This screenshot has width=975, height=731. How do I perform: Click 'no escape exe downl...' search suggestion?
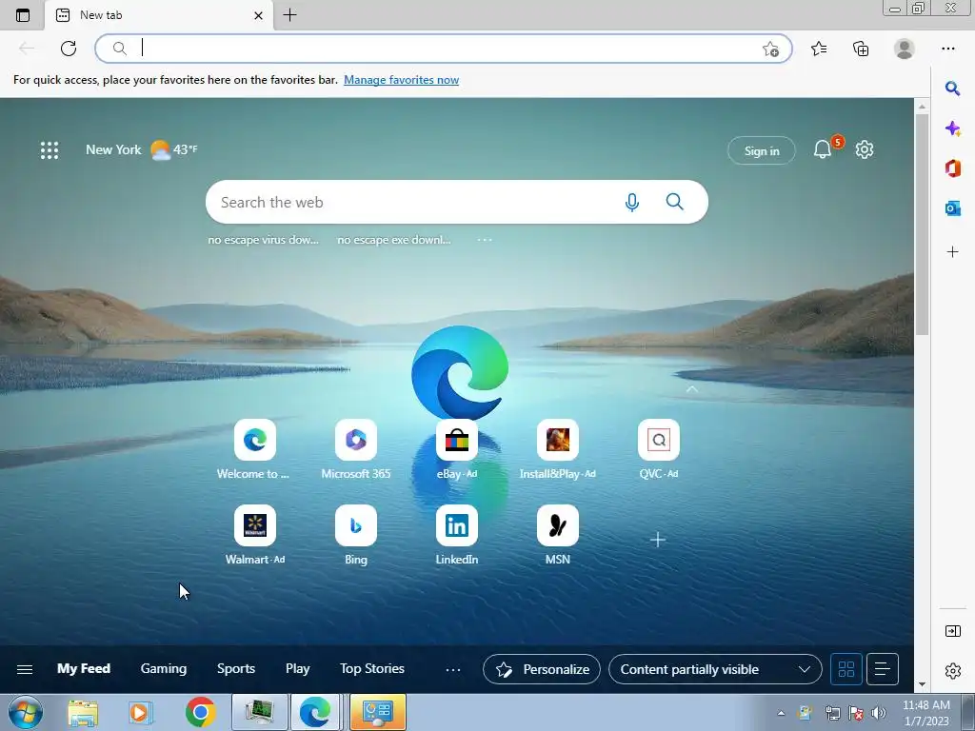point(393,239)
